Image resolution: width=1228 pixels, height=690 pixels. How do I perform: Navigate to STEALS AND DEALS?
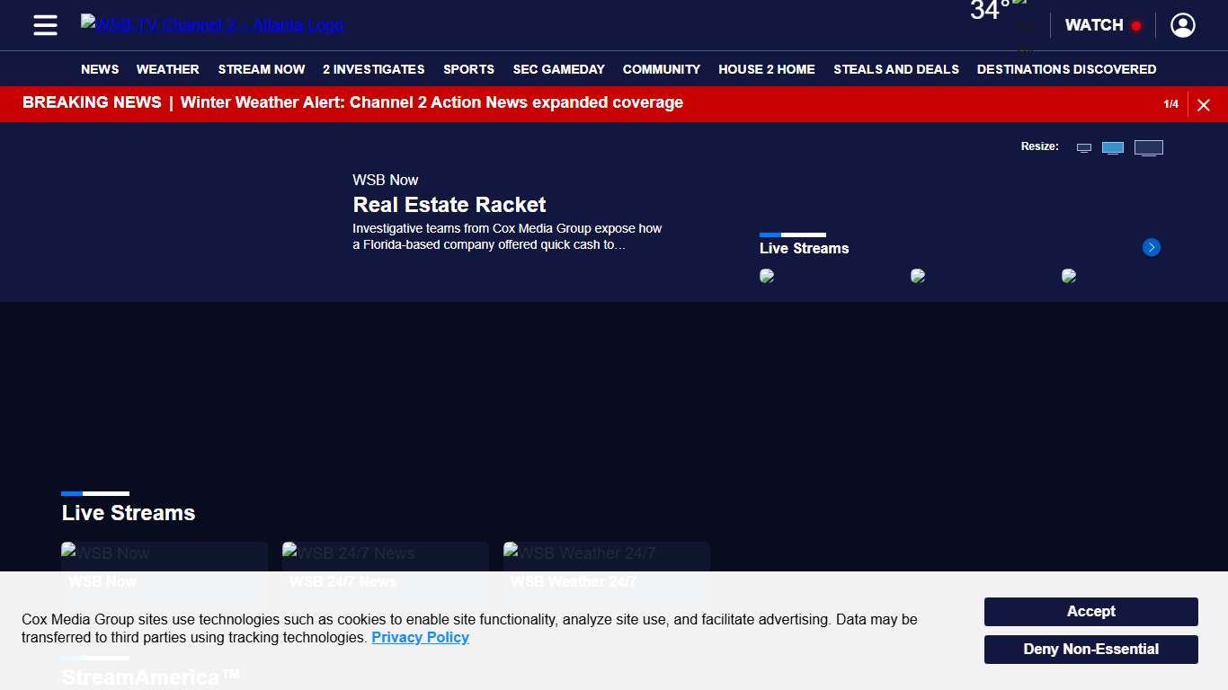[895, 69]
